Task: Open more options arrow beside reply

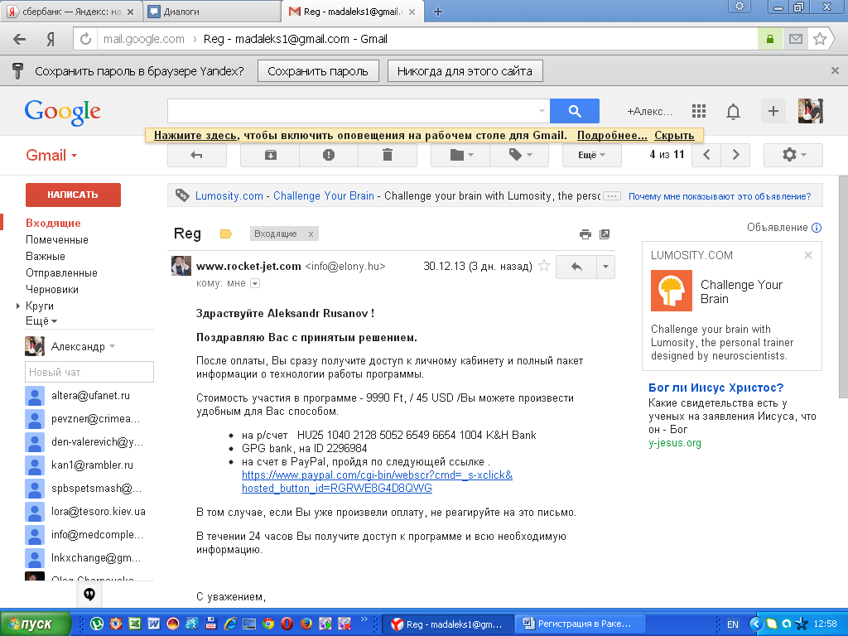Action: pos(605,267)
